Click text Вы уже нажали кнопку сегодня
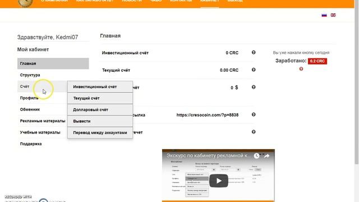Image resolution: width=359 pixels, height=202 pixels. 301,53
